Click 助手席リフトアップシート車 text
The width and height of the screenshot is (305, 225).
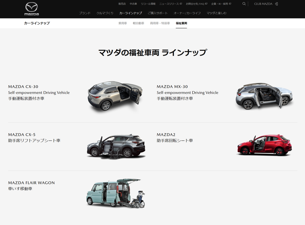coord(34,140)
